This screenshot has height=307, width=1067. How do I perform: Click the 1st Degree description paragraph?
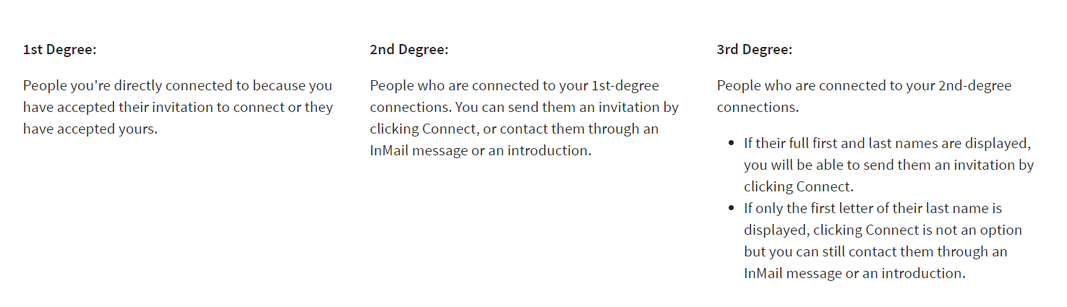click(178, 108)
